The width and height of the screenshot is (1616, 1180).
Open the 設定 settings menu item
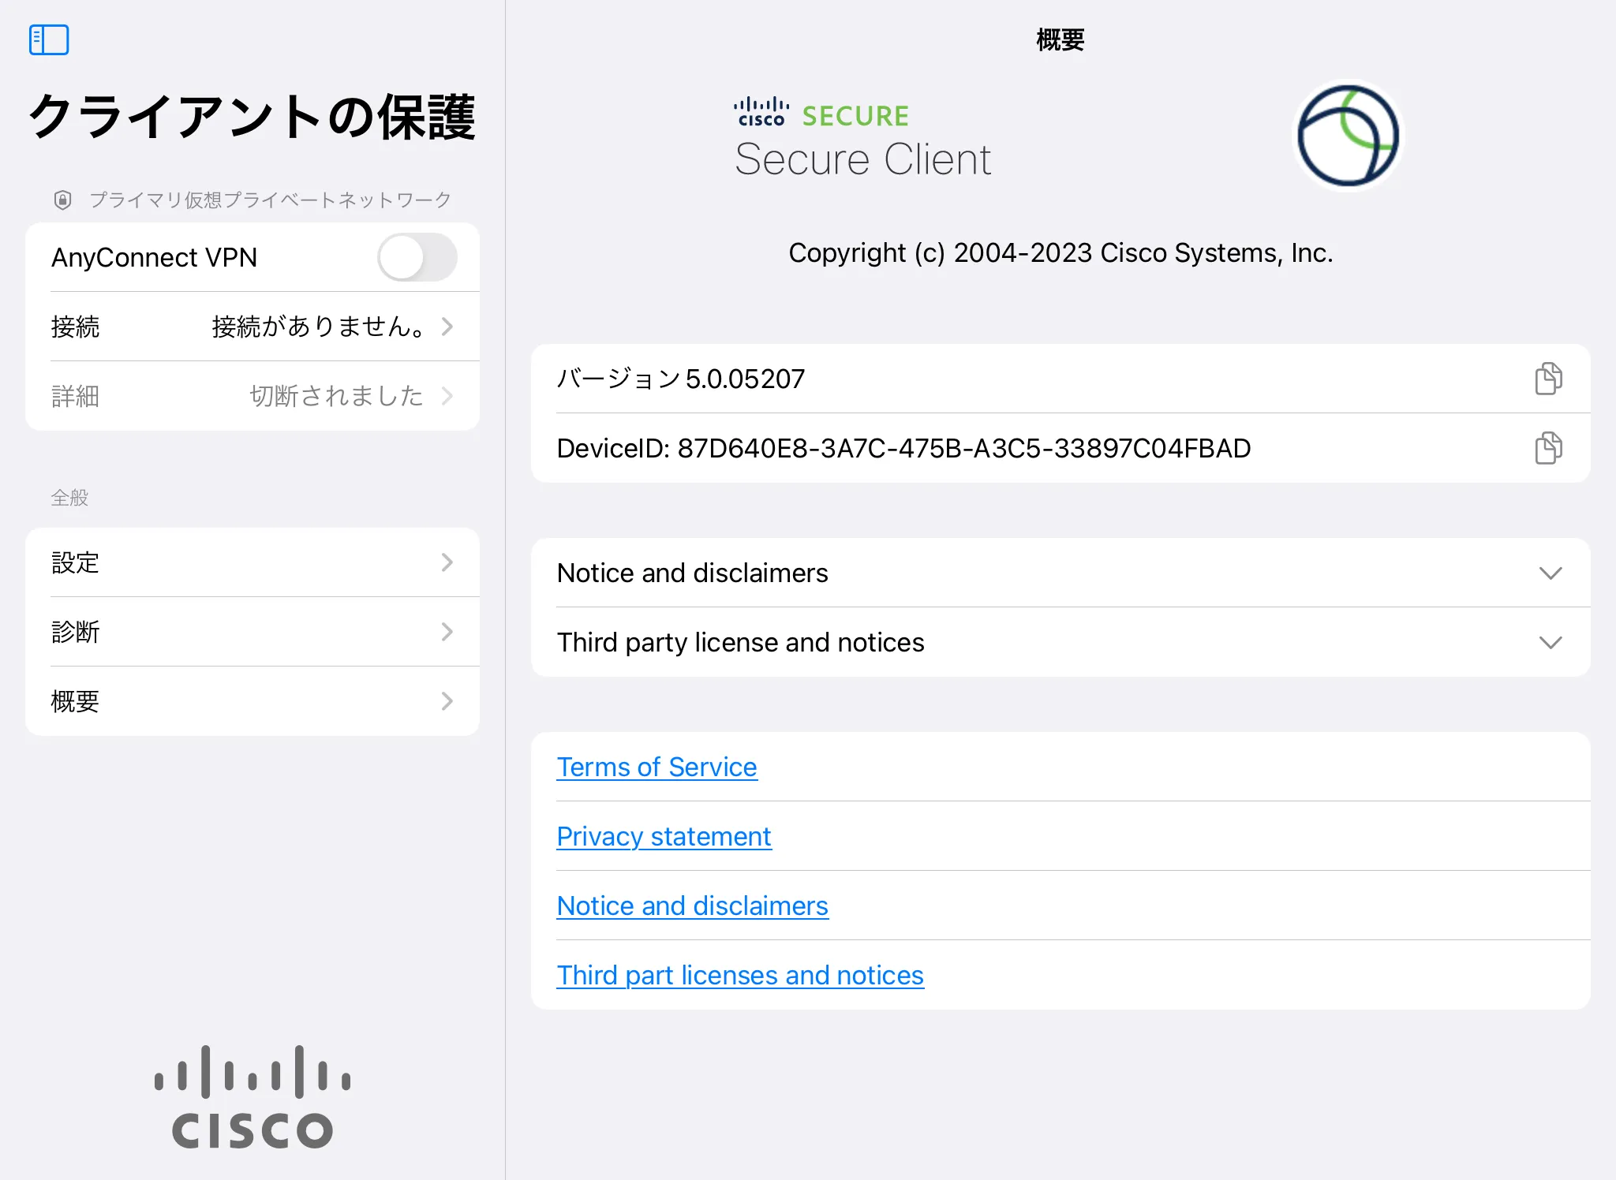pyautogui.click(x=252, y=562)
